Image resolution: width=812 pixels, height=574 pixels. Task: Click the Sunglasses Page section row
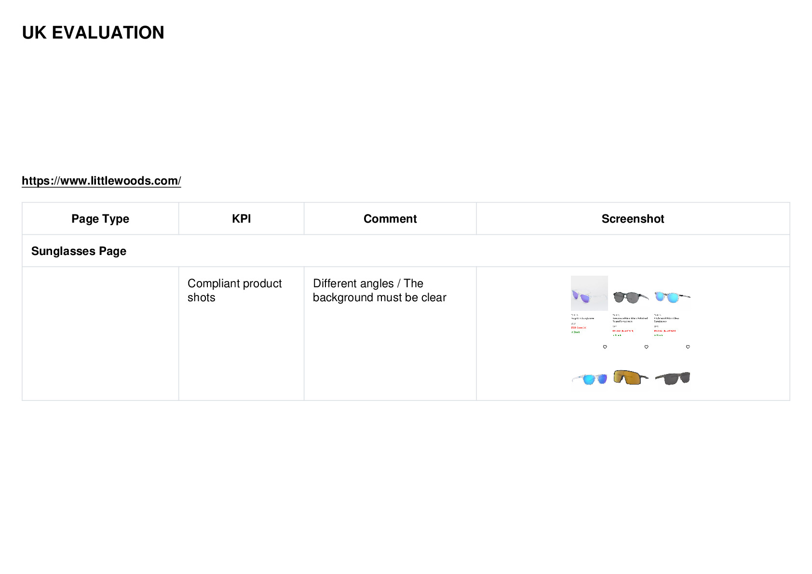pos(406,251)
